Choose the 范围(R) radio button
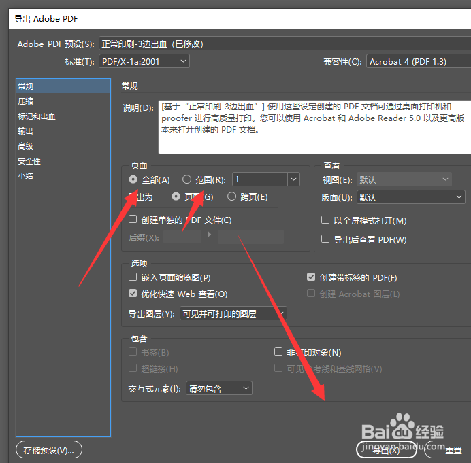This screenshot has width=471, height=463. [186, 179]
